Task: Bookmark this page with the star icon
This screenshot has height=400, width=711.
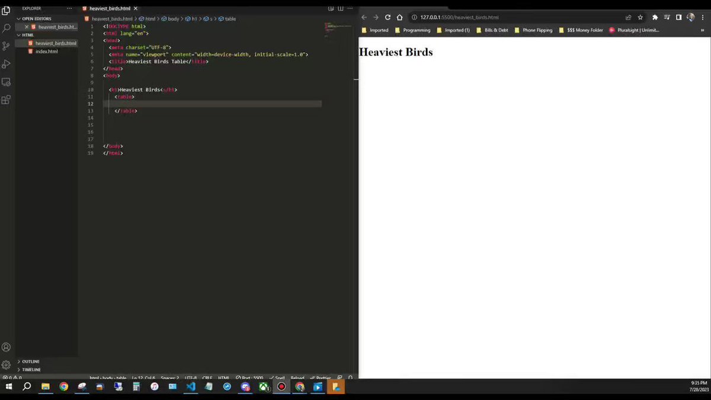Action: (640, 17)
